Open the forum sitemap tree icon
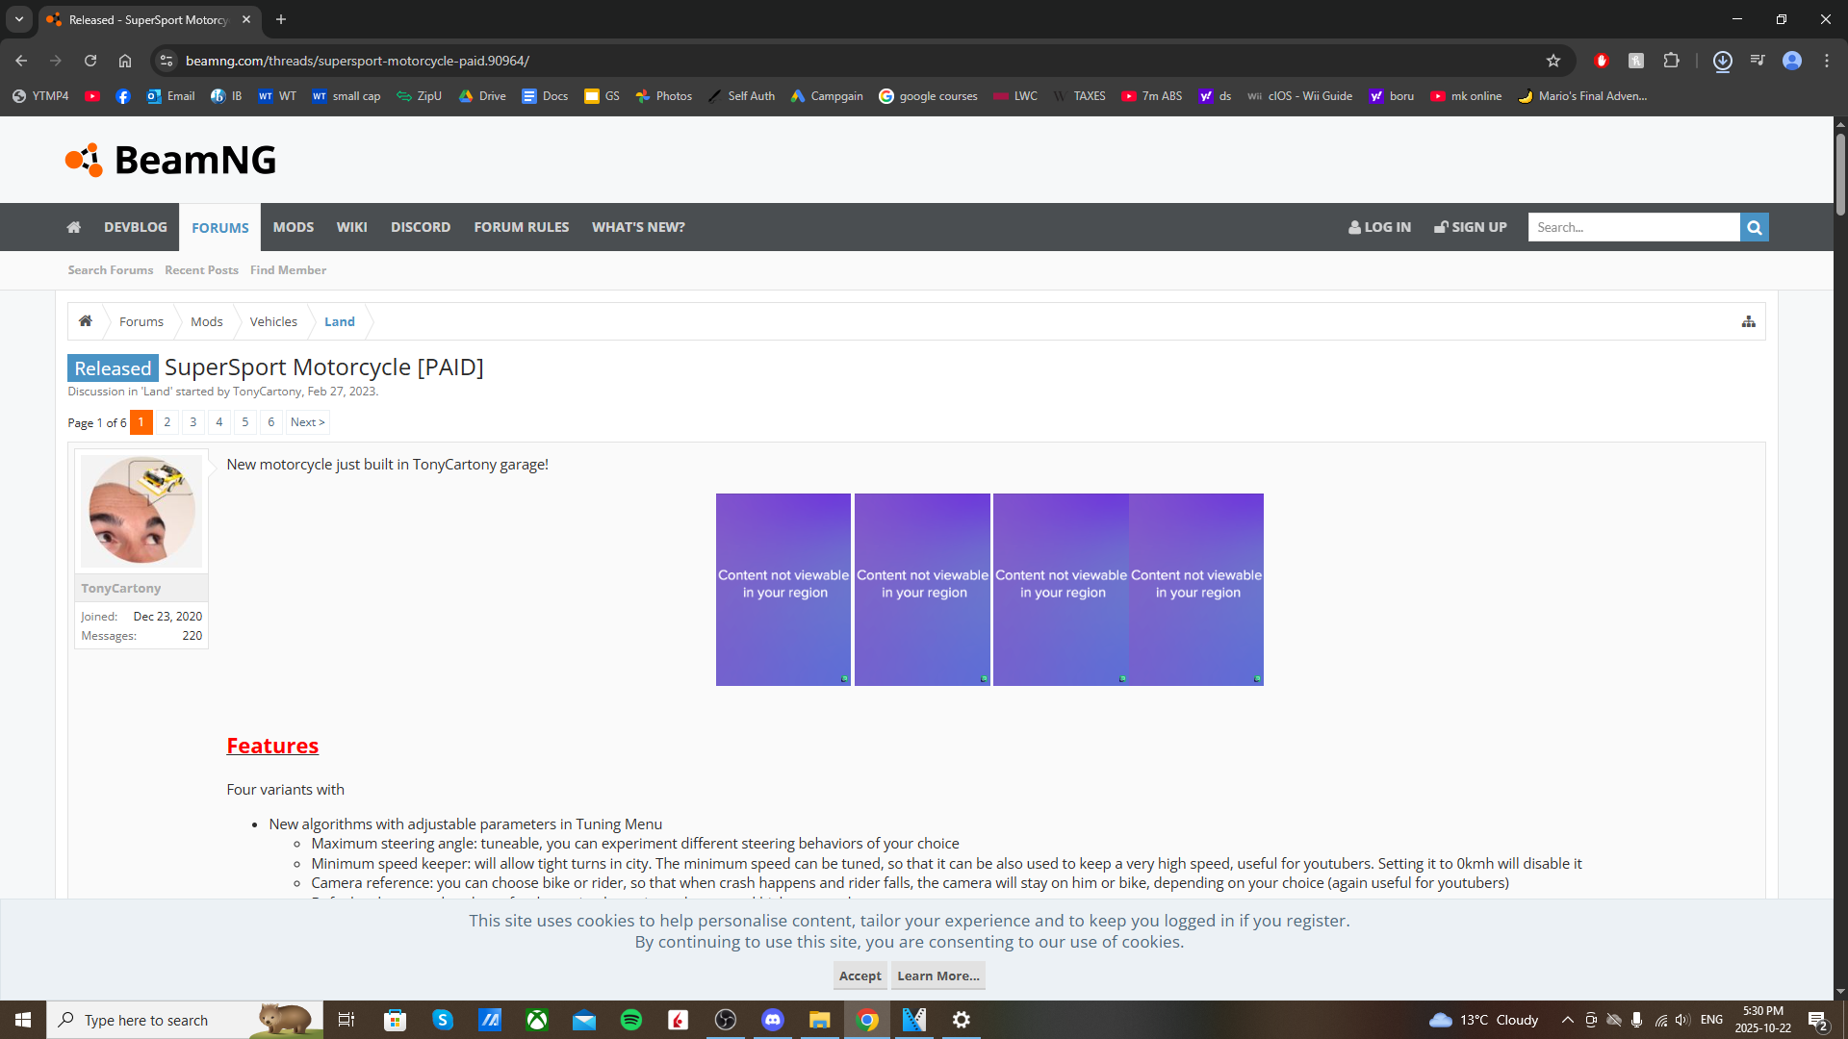The height and width of the screenshot is (1039, 1848). coord(1748,321)
